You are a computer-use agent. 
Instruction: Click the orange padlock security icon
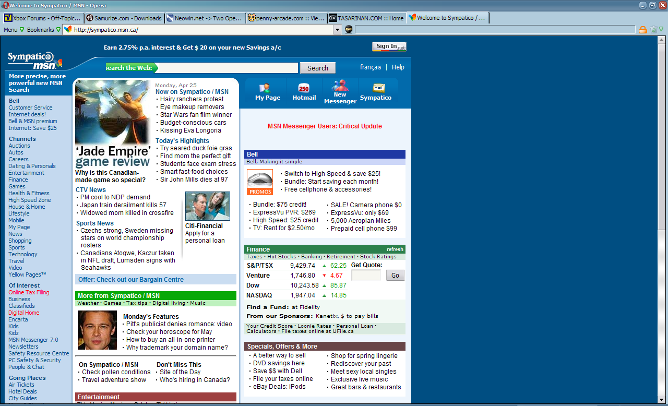point(643,30)
